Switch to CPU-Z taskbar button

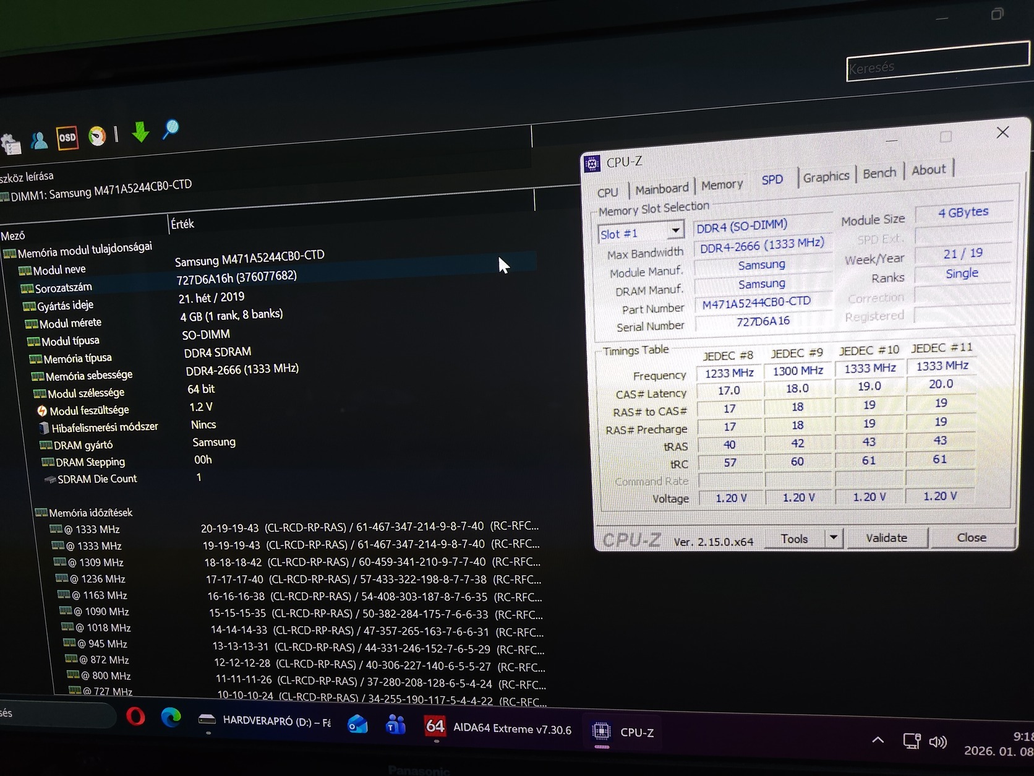tap(623, 732)
